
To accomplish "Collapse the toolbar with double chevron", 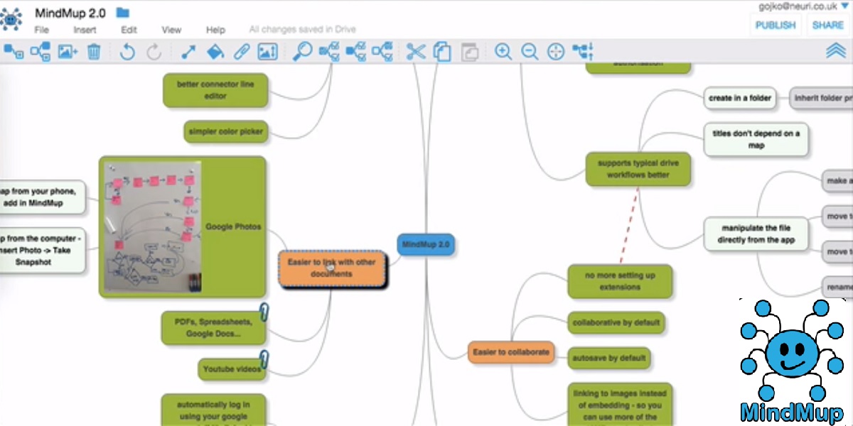I will (x=835, y=51).
